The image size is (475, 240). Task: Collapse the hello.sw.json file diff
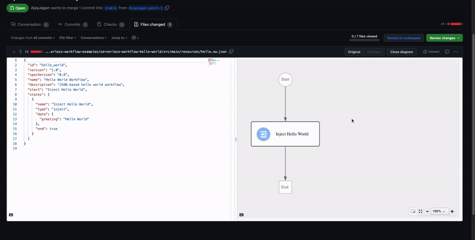point(14,52)
